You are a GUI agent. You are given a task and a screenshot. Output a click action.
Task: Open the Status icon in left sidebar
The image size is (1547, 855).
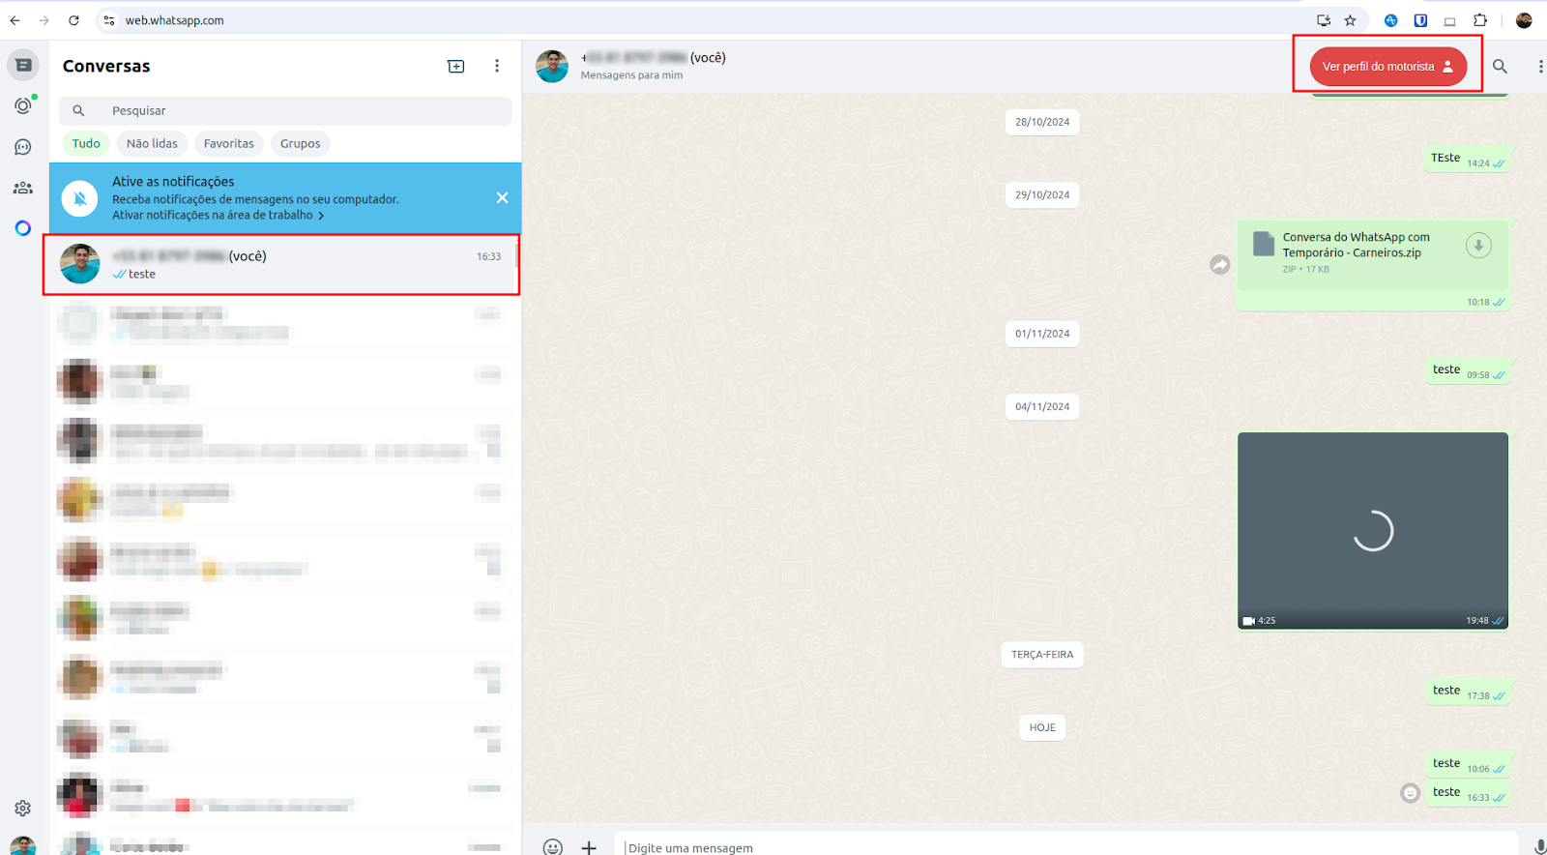23,105
